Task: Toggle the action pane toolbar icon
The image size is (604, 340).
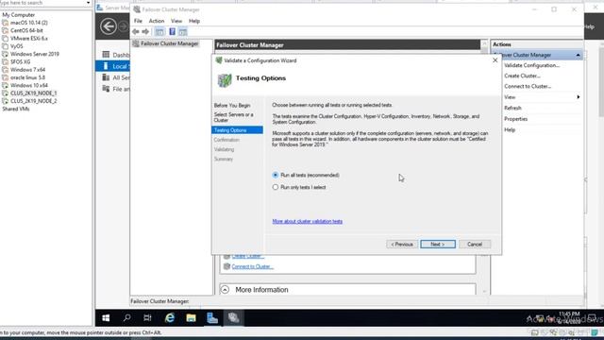Action: point(183,31)
